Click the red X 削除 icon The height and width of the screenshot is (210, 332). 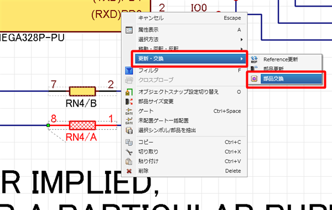pos(129,171)
